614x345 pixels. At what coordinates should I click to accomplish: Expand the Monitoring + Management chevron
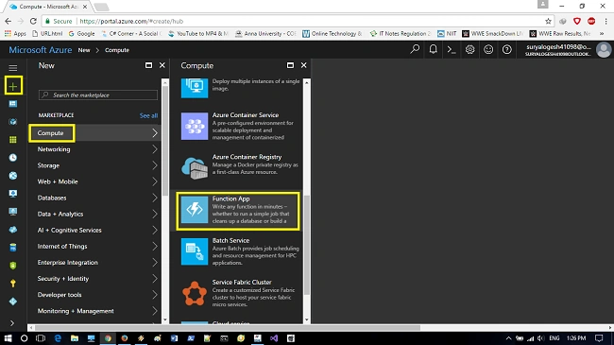(x=155, y=311)
